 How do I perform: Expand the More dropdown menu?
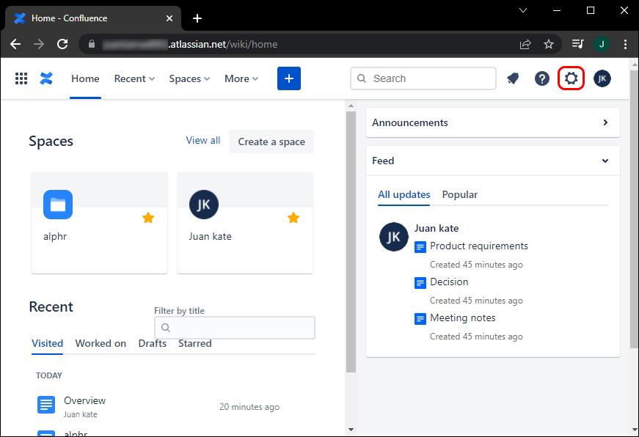241,78
